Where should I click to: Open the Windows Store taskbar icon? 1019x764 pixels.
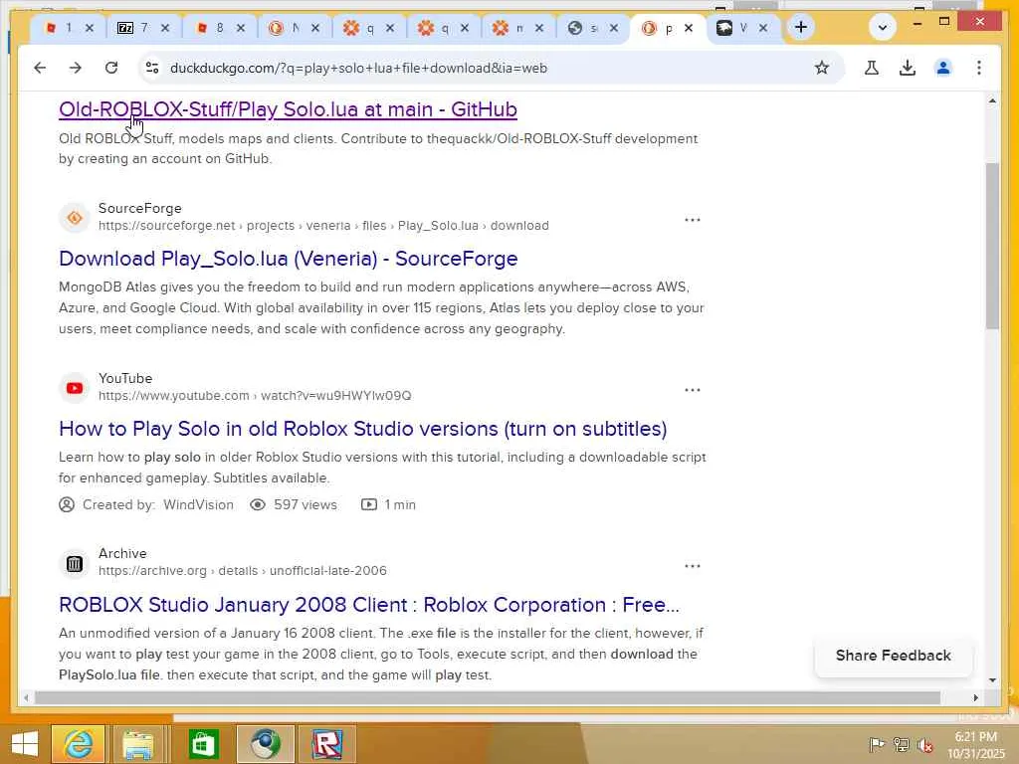[x=203, y=744]
